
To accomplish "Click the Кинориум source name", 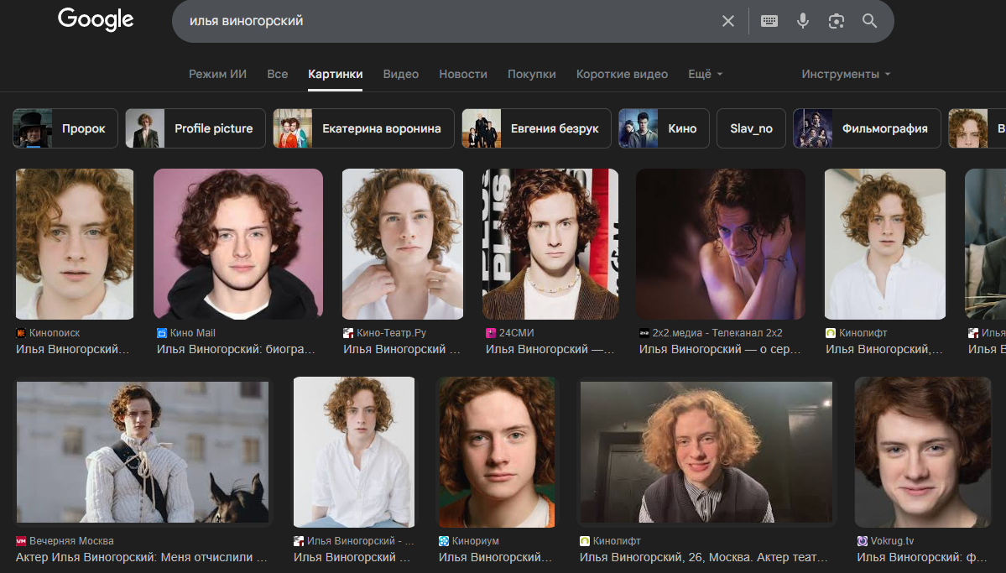I will 476,541.
